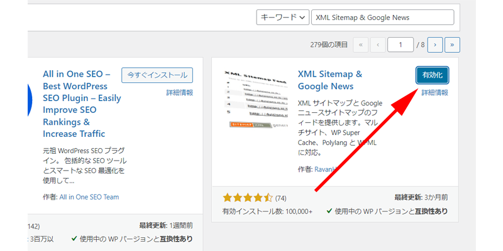Click the 有効インストール数: 100,000+ text
This screenshot has height=251, width=503.
(267, 211)
